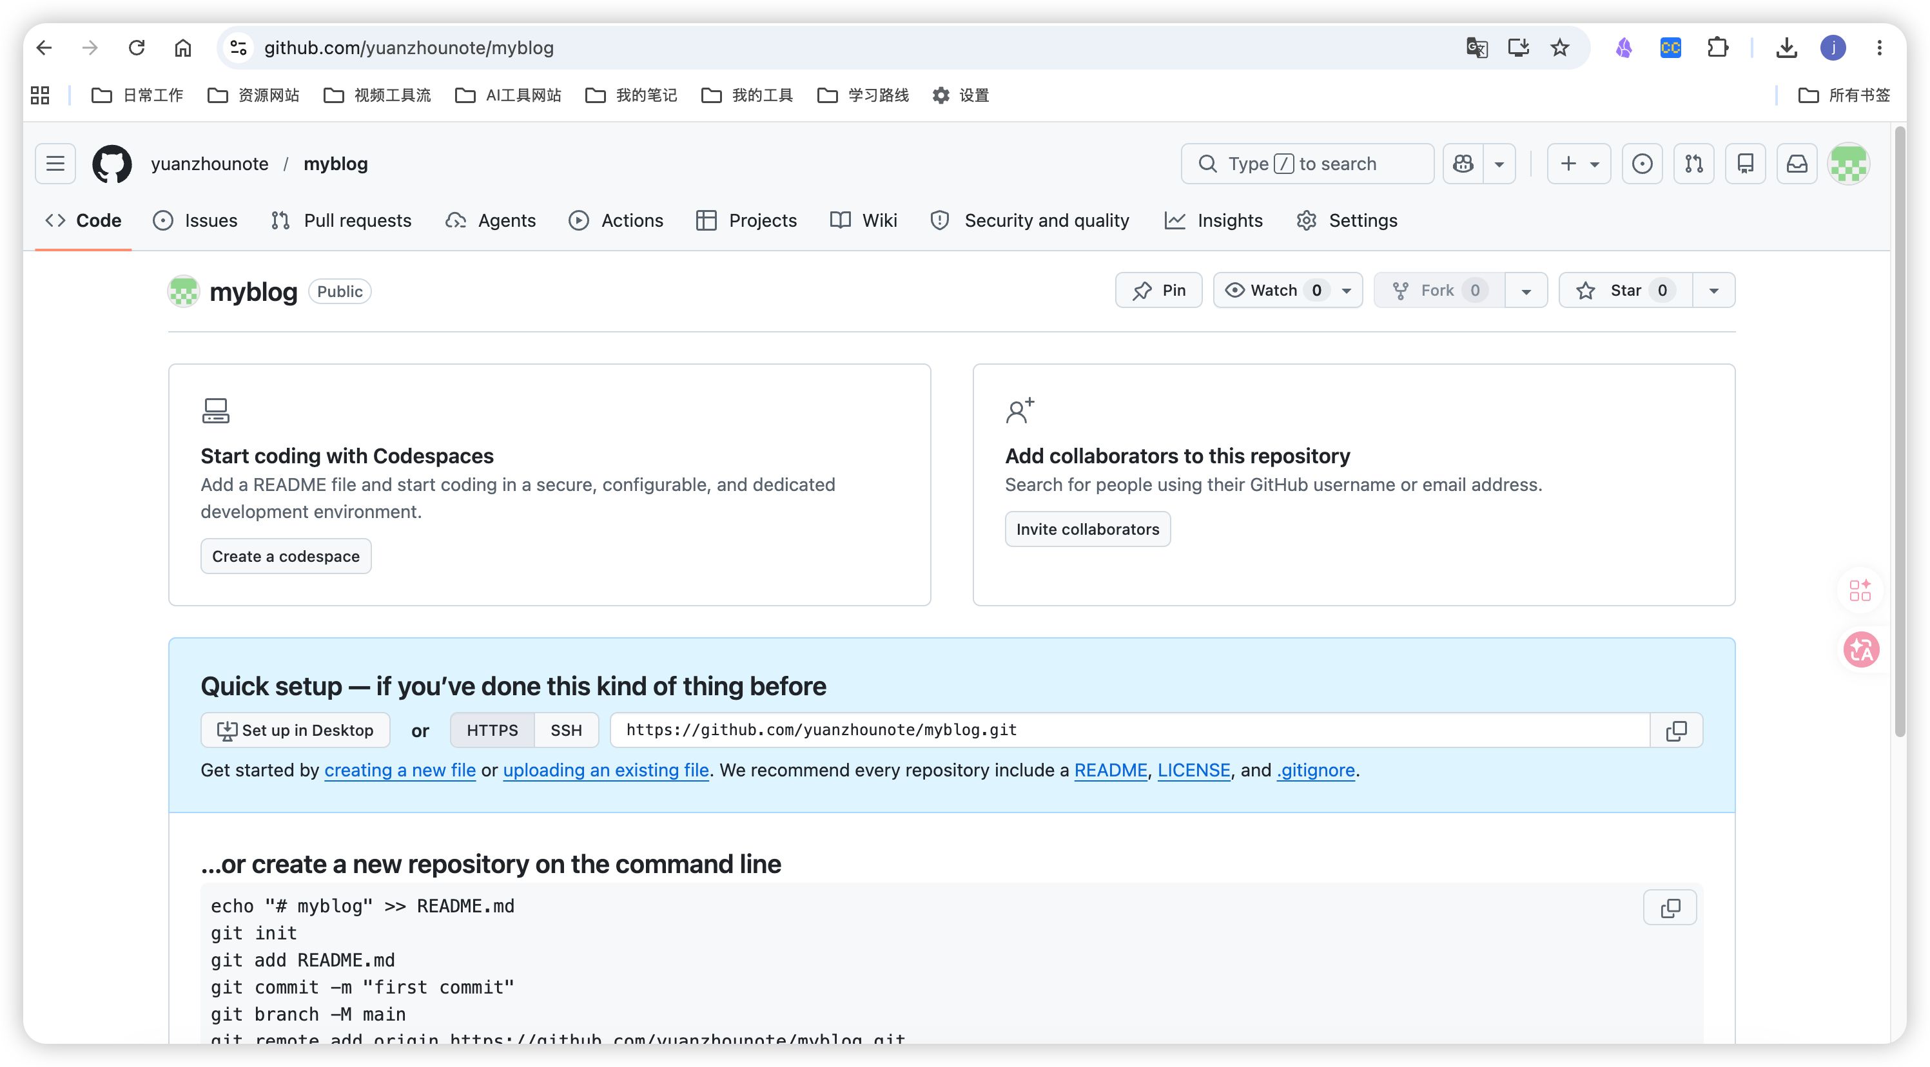
Task: Select the SSH clone option
Action: coord(566,729)
